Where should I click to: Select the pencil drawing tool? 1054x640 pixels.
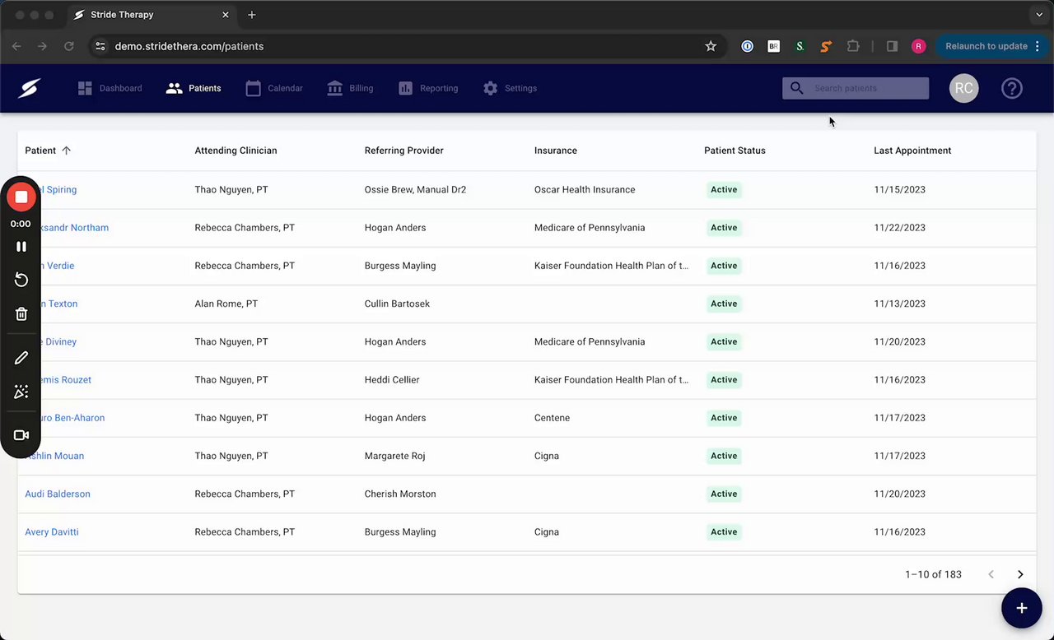21,358
